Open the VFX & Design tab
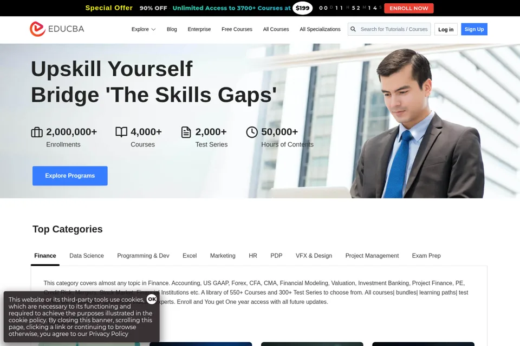Viewport: 520px width, 346px height. (314, 256)
